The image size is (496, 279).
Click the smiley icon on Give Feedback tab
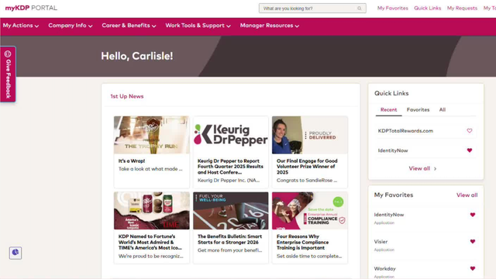(8, 53)
